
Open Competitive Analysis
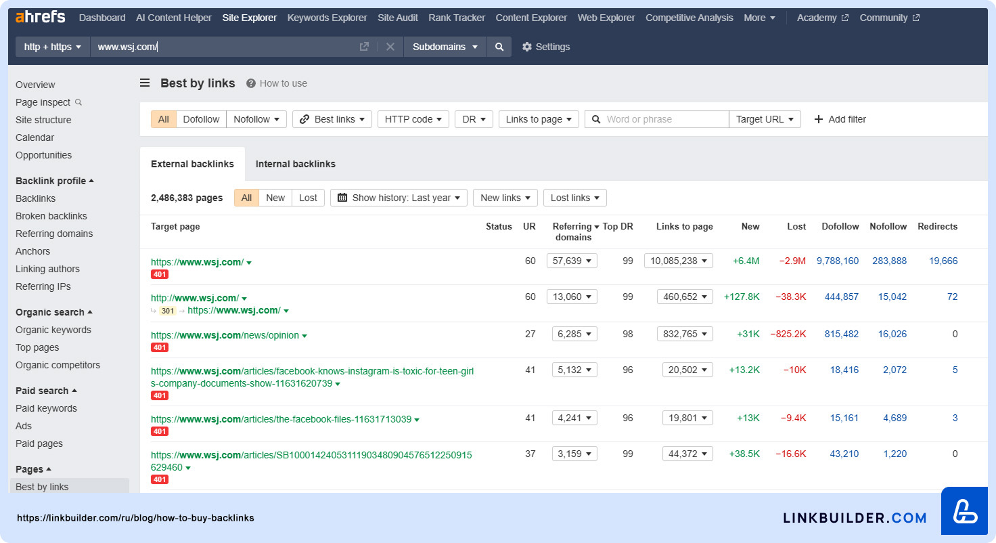689,18
